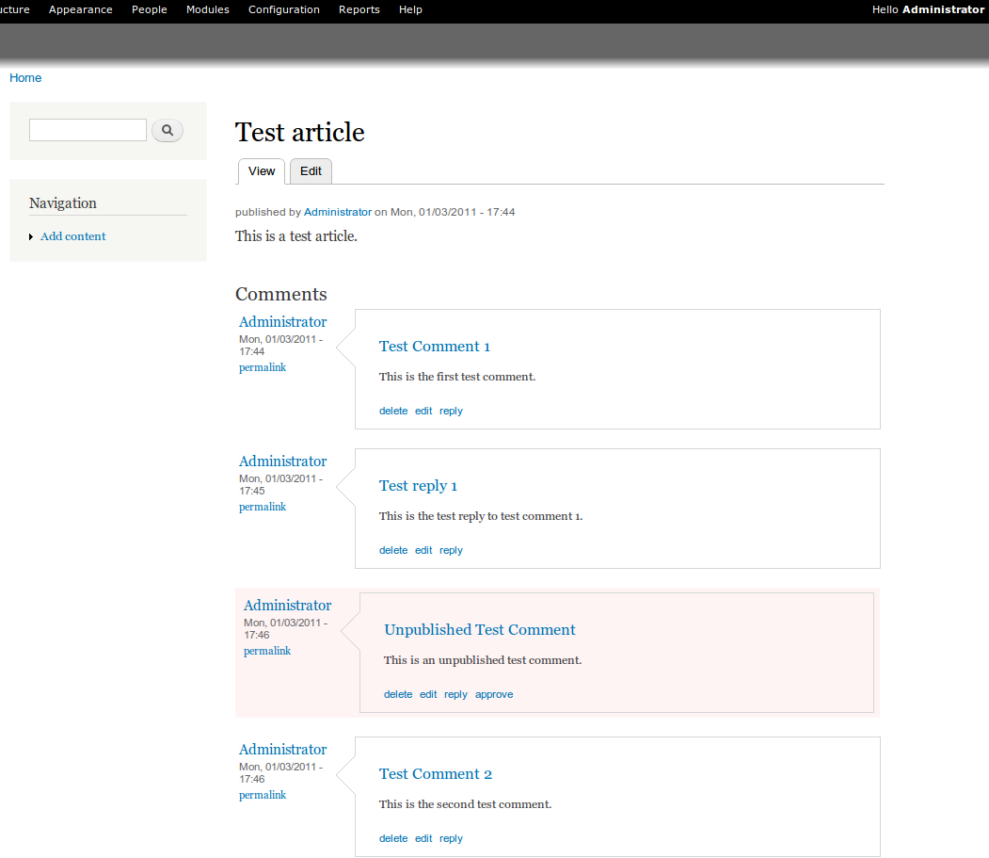Open the Modules admin menu

(207, 9)
